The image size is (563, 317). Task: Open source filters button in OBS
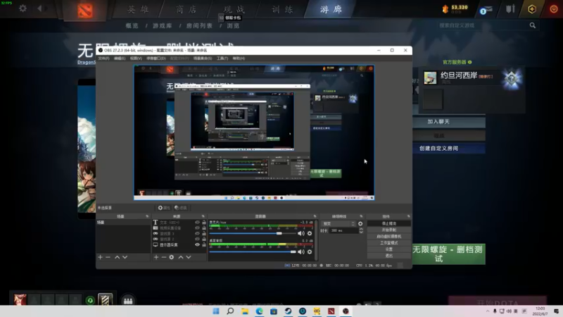[181, 208]
